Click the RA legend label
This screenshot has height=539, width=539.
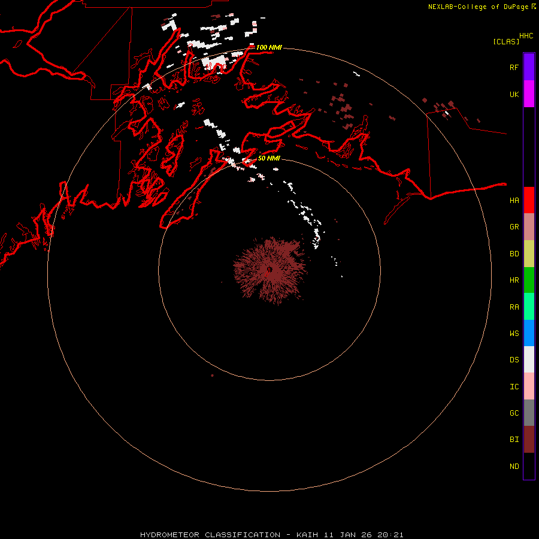point(514,307)
